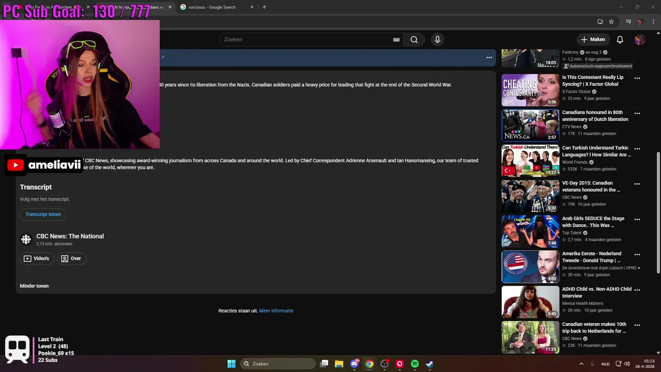Open Meer informatie link about comments
This screenshot has height=372, width=661.
[276, 311]
